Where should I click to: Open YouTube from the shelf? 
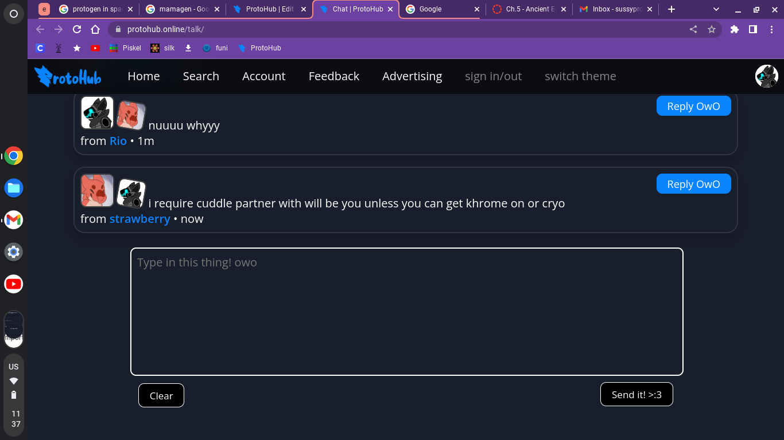[14, 284]
